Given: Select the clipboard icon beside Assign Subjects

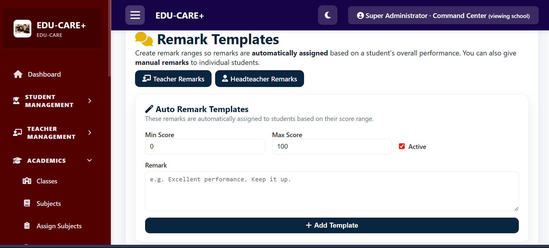Looking at the screenshot, I should click(x=27, y=225).
